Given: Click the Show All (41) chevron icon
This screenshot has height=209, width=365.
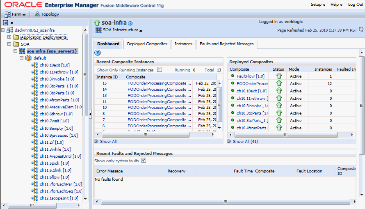Looking at the screenshot, I should click(229, 141).
